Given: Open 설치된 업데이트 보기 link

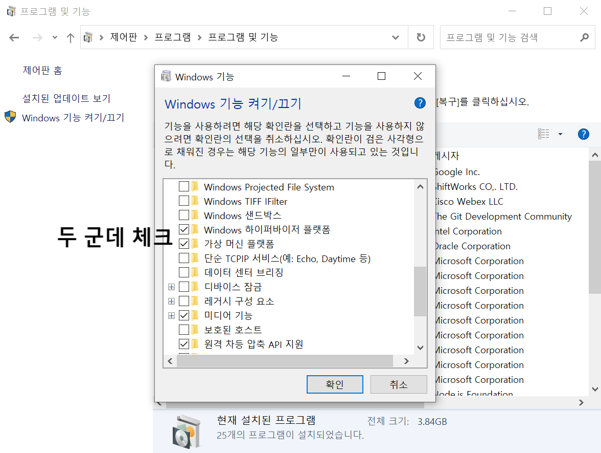Looking at the screenshot, I should point(66,98).
